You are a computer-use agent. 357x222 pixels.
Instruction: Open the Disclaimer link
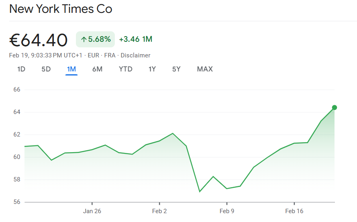coord(135,55)
